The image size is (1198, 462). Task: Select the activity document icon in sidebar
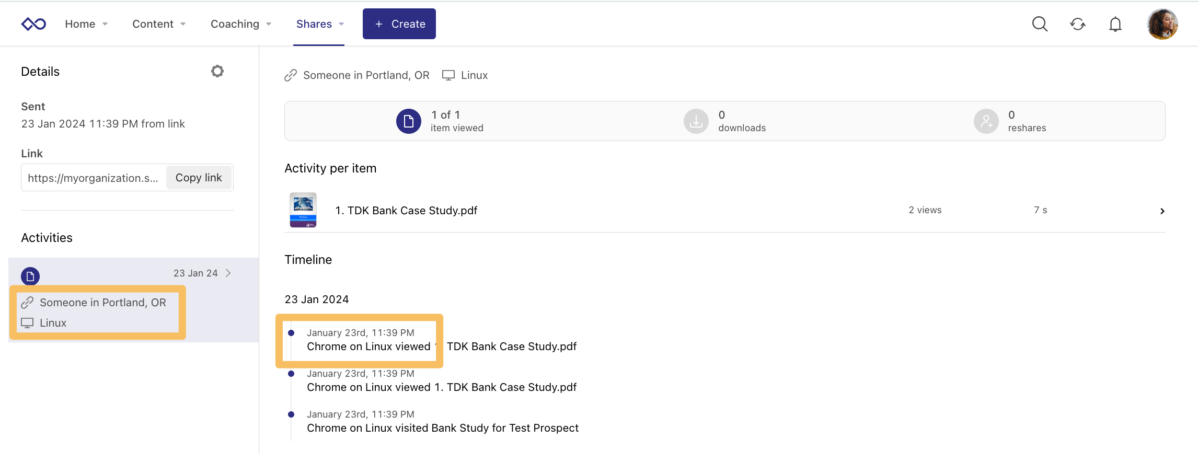point(30,276)
